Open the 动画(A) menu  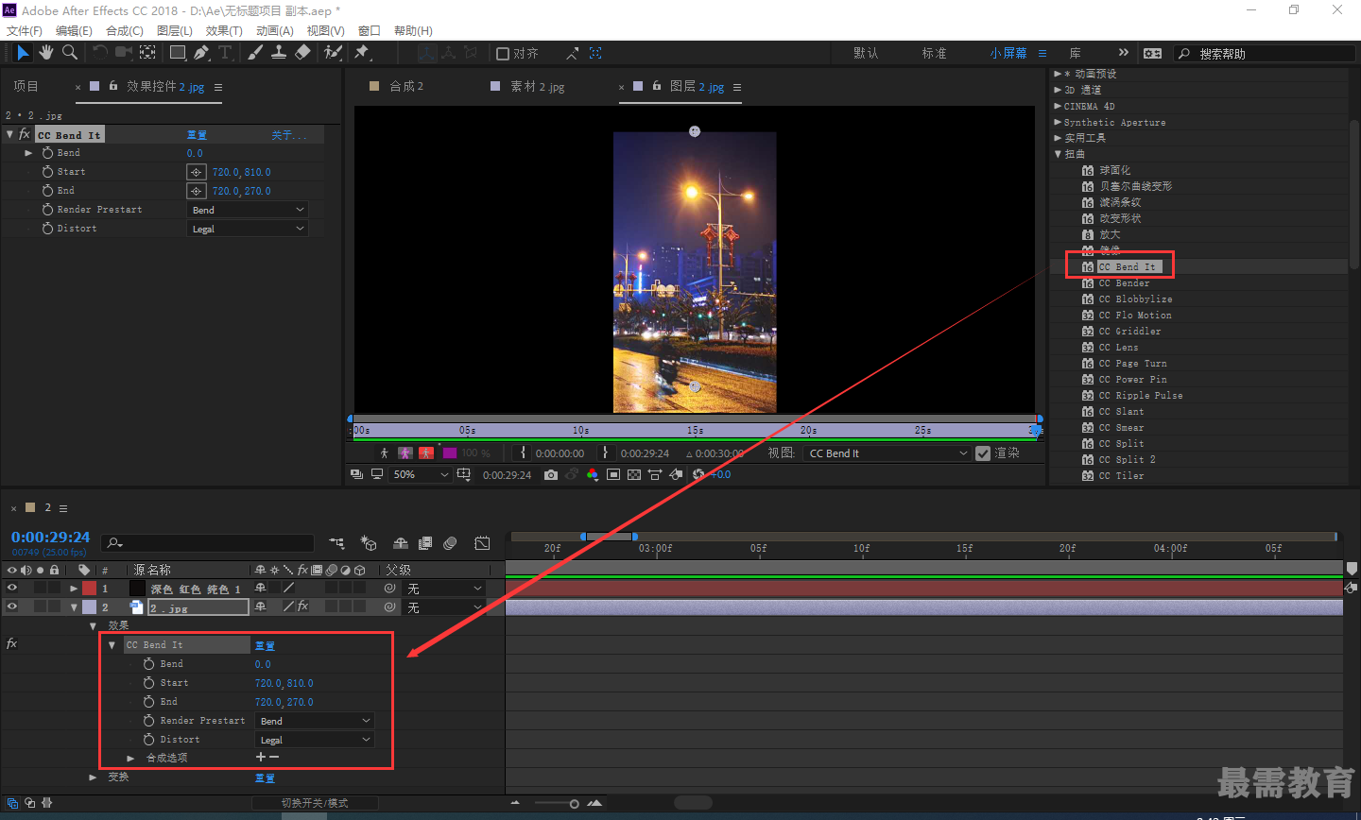click(x=274, y=31)
